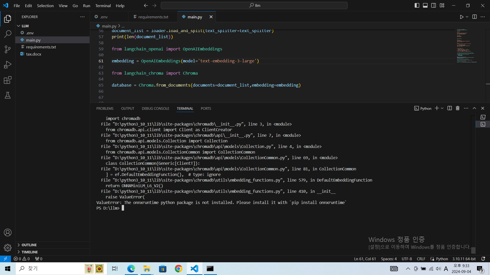Viewport: 490px width, 275px height.
Task: Collapse the LLM folder tree
Action: (x=18, y=26)
